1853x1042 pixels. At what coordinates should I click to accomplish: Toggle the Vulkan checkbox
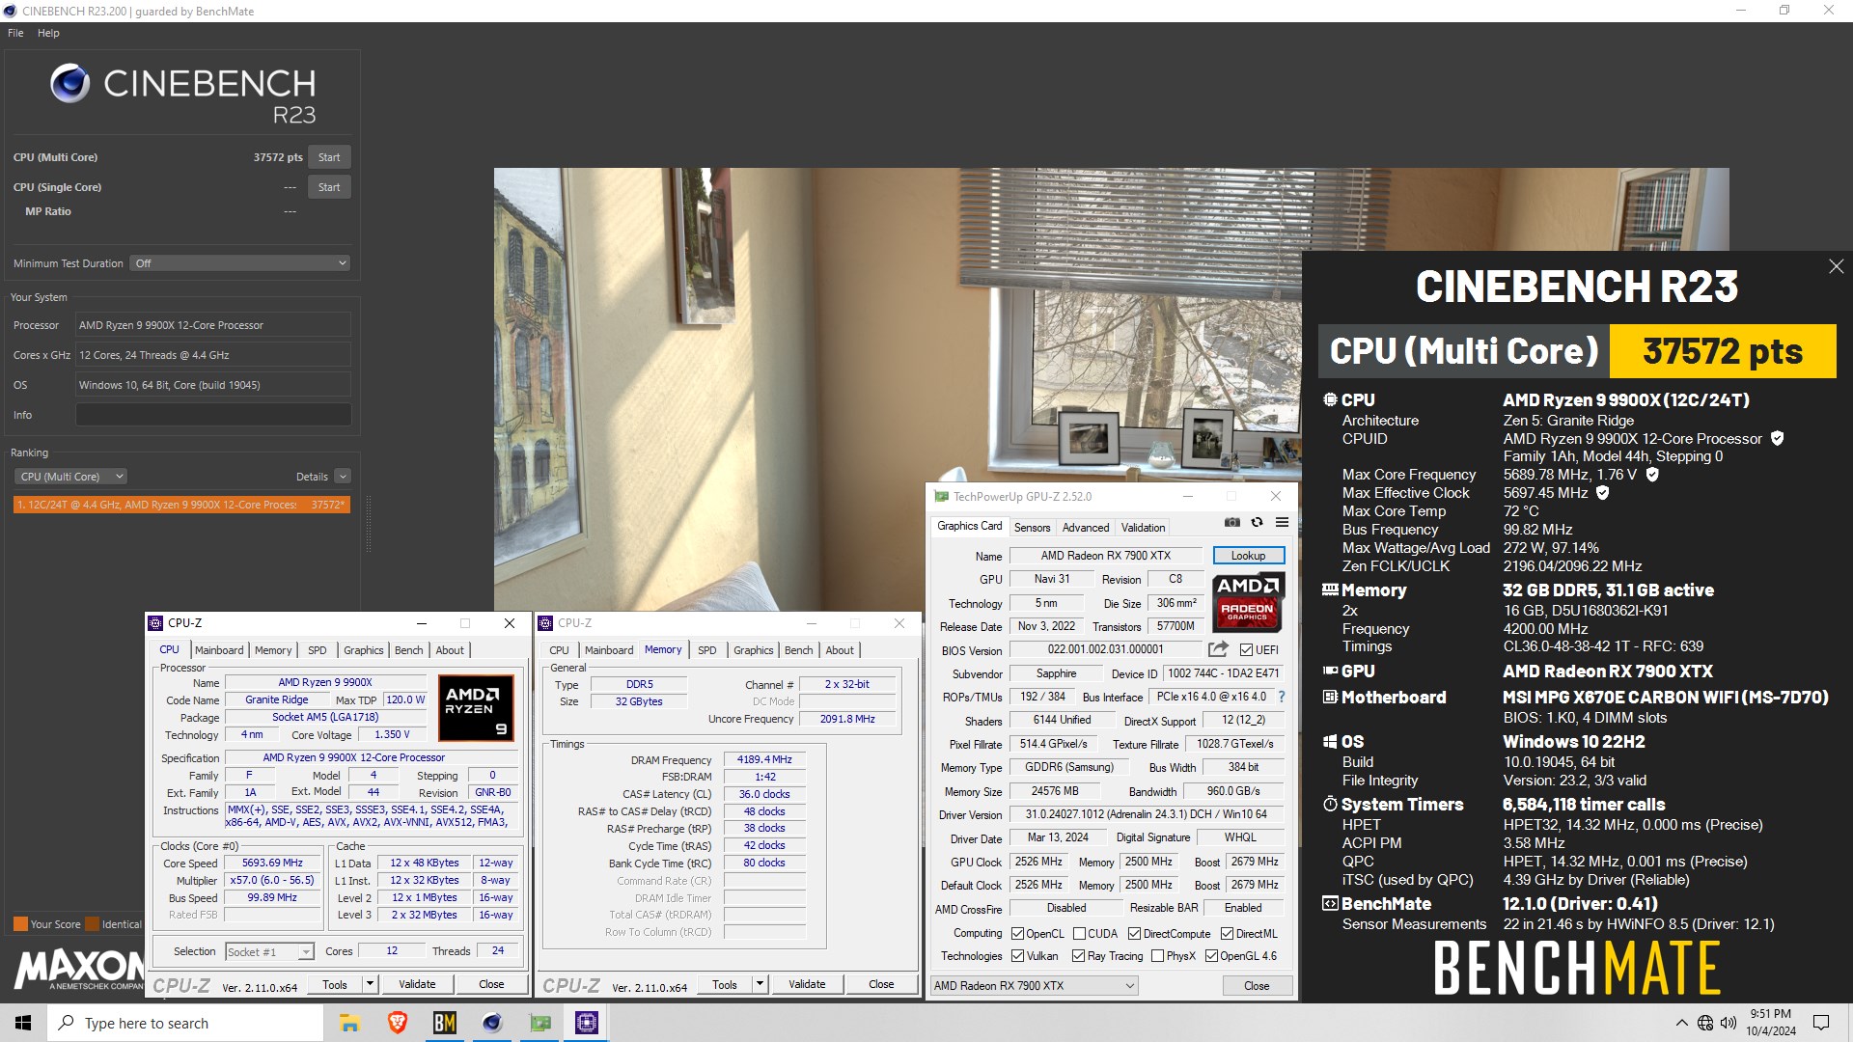tap(1017, 955)
